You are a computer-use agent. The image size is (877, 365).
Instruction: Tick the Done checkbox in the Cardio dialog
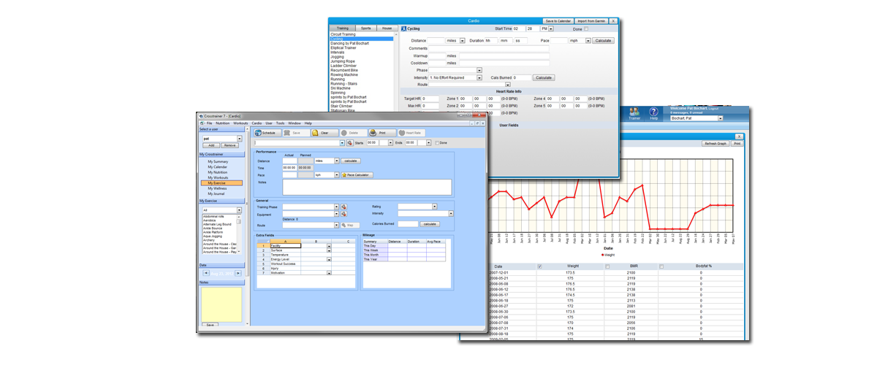tap(585, 28)
